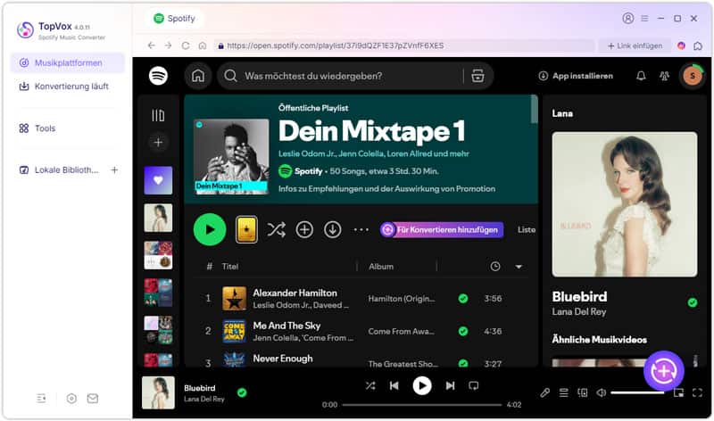Screen dimensions: 714x421
Task: Download the playlist
Action: [x=332, y=230]
